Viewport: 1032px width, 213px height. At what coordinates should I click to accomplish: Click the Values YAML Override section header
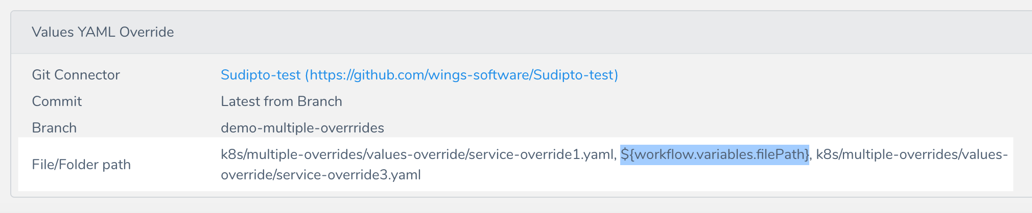tap(521, 32)
